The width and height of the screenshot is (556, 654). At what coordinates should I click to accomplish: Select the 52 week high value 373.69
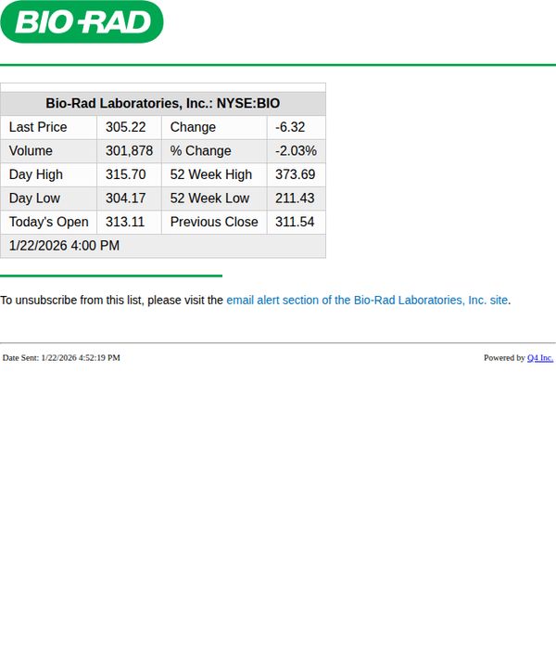295,174
